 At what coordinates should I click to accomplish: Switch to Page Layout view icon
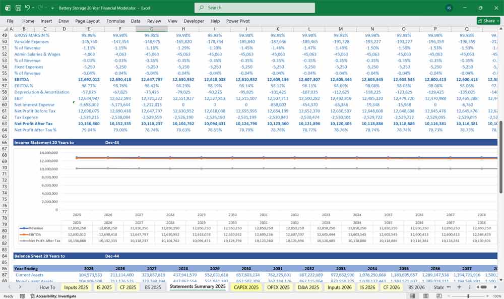426,295
